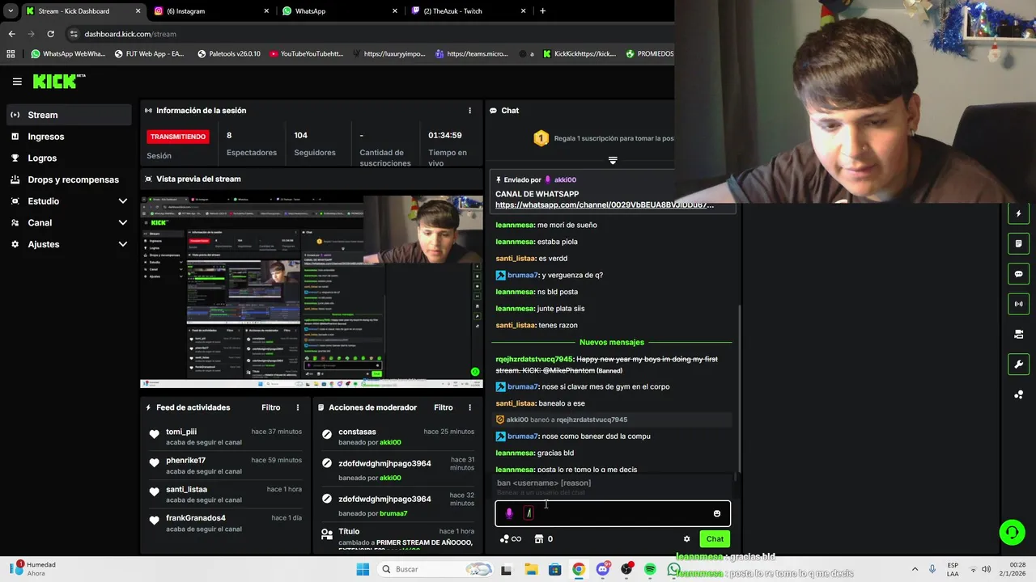This screenshot has width=1036, height=582.
Task: Expand the Ajustes sidebar section
Action: pos(68,244)
